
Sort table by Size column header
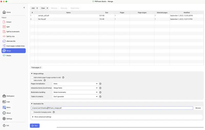click(107, 13)
